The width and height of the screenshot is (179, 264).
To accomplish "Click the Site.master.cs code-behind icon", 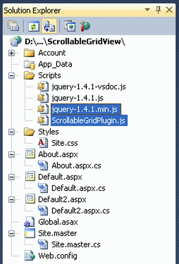I will [x=43, y=245].
